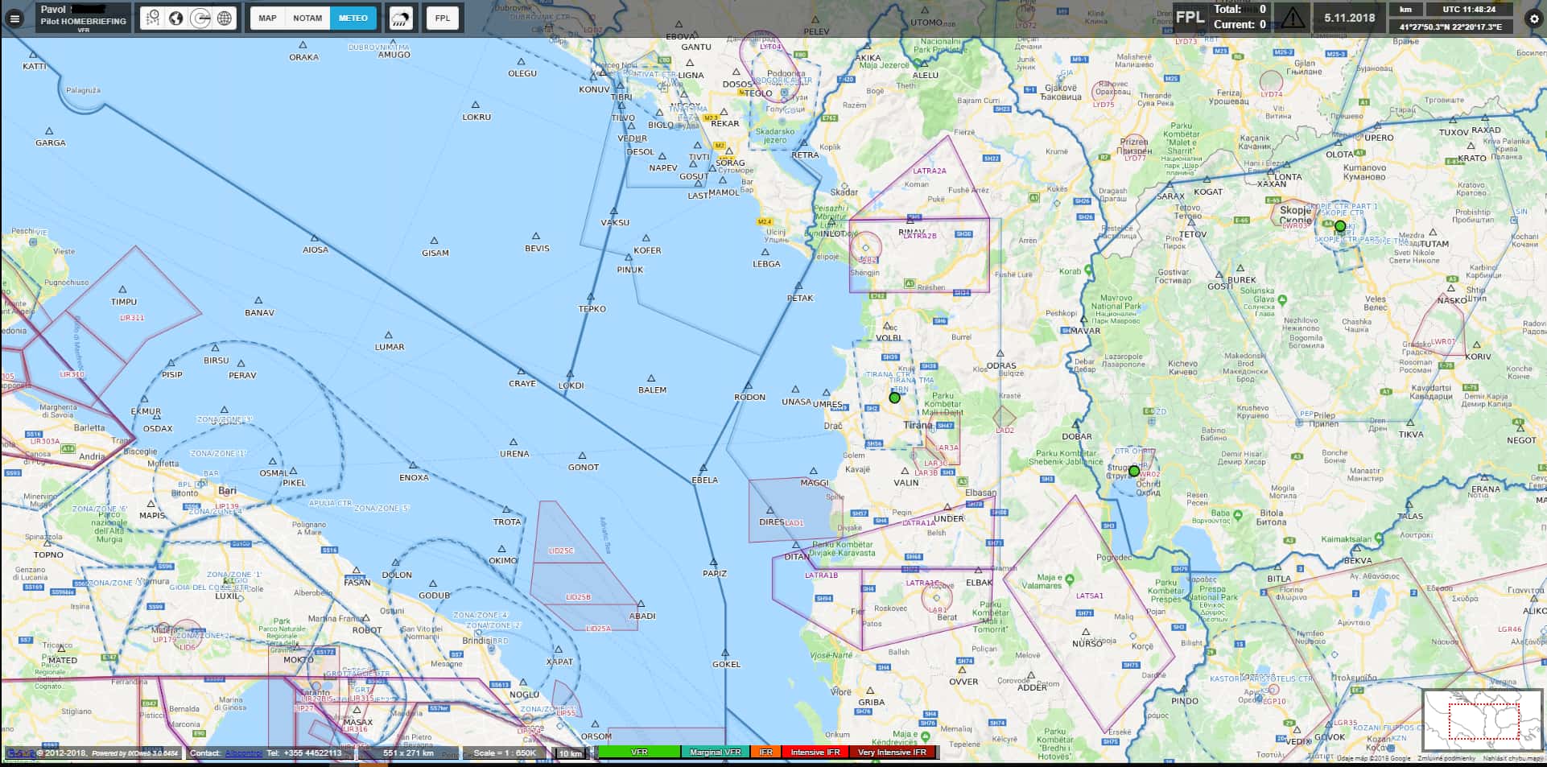This screenshot has height=767, width=1547.
Task: Toggle the km distance unit
Action: coord(1405,10)
